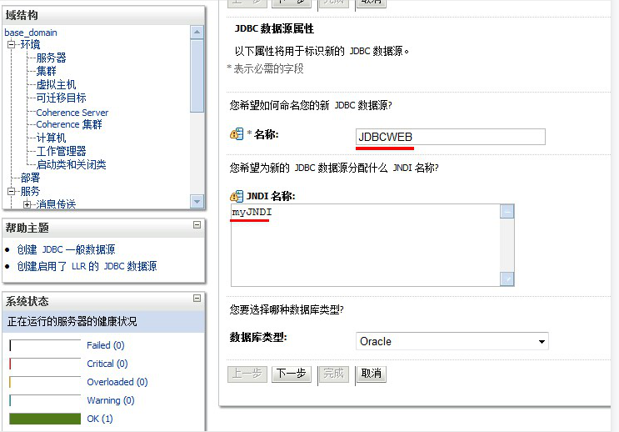Click the help icon beside 名称 field
Screen dimensions: 619x432
tap(237, 134)
